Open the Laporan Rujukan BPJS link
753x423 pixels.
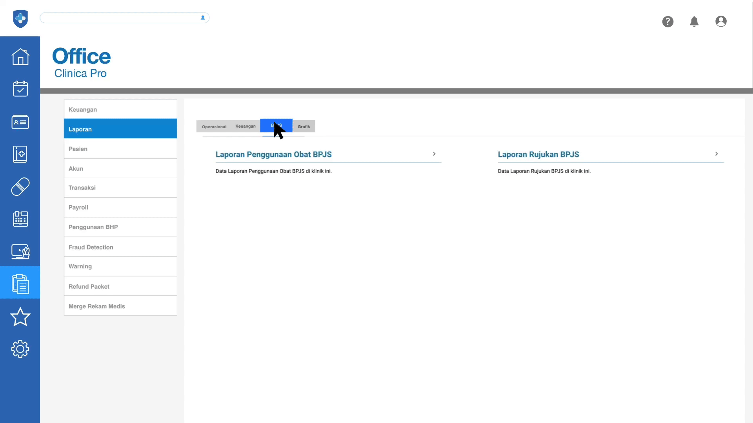(x=538, y=154)
